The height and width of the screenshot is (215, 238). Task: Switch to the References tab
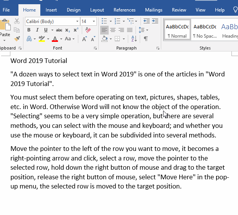124,10
